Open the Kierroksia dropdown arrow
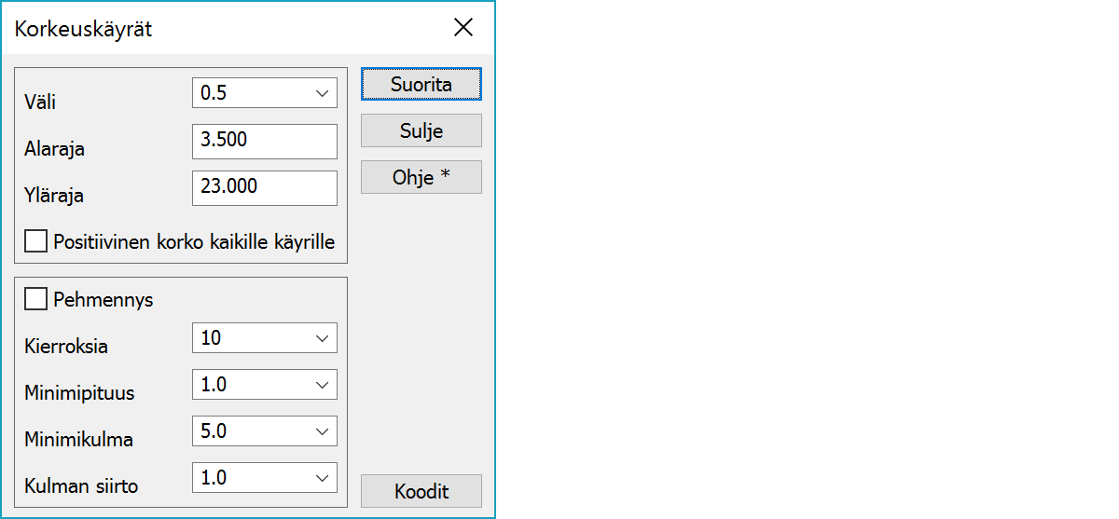Screen dimensions: 1119x519 323,338
